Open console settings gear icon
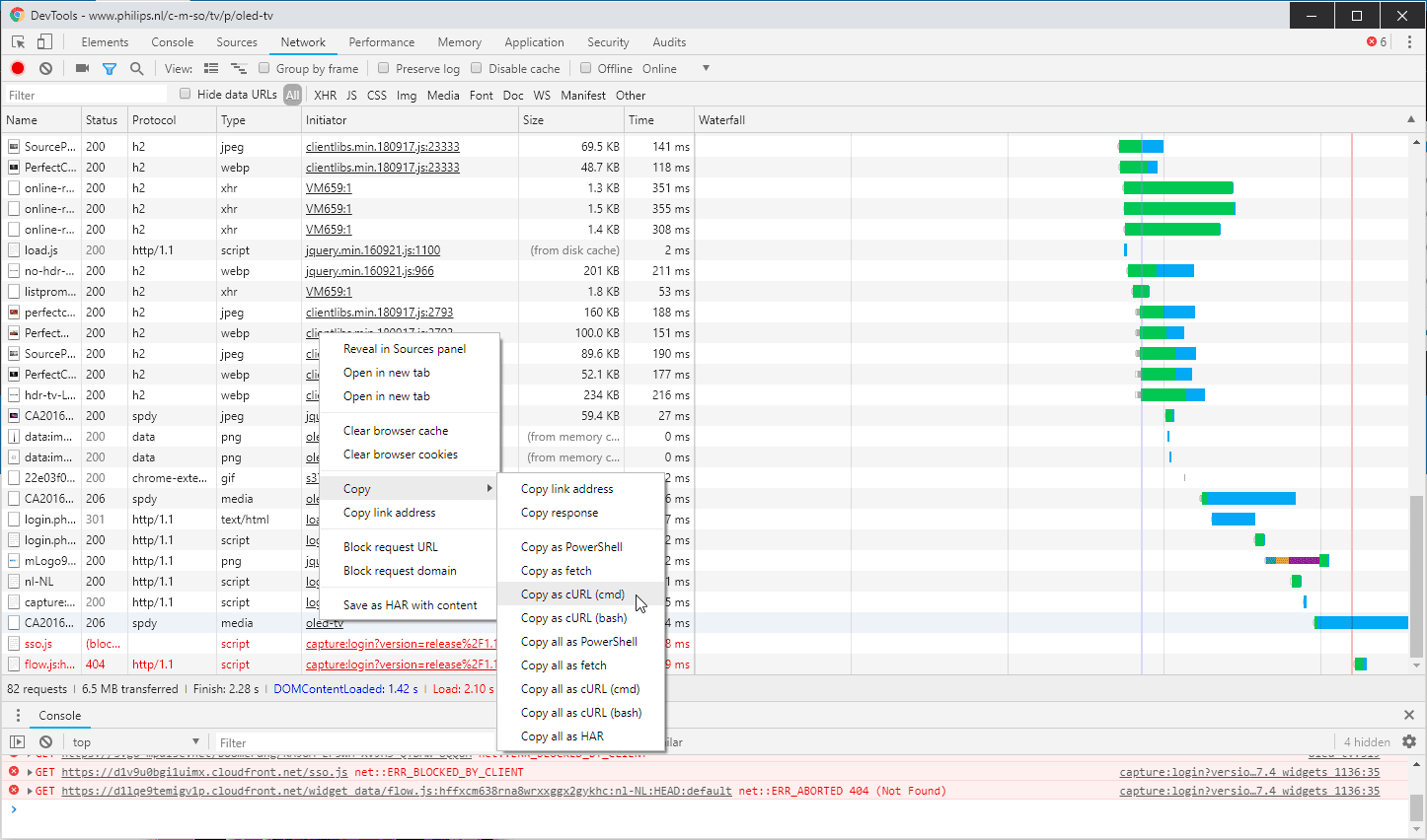This screenshot has height=840, width=1427. [x=1409, y=741]
